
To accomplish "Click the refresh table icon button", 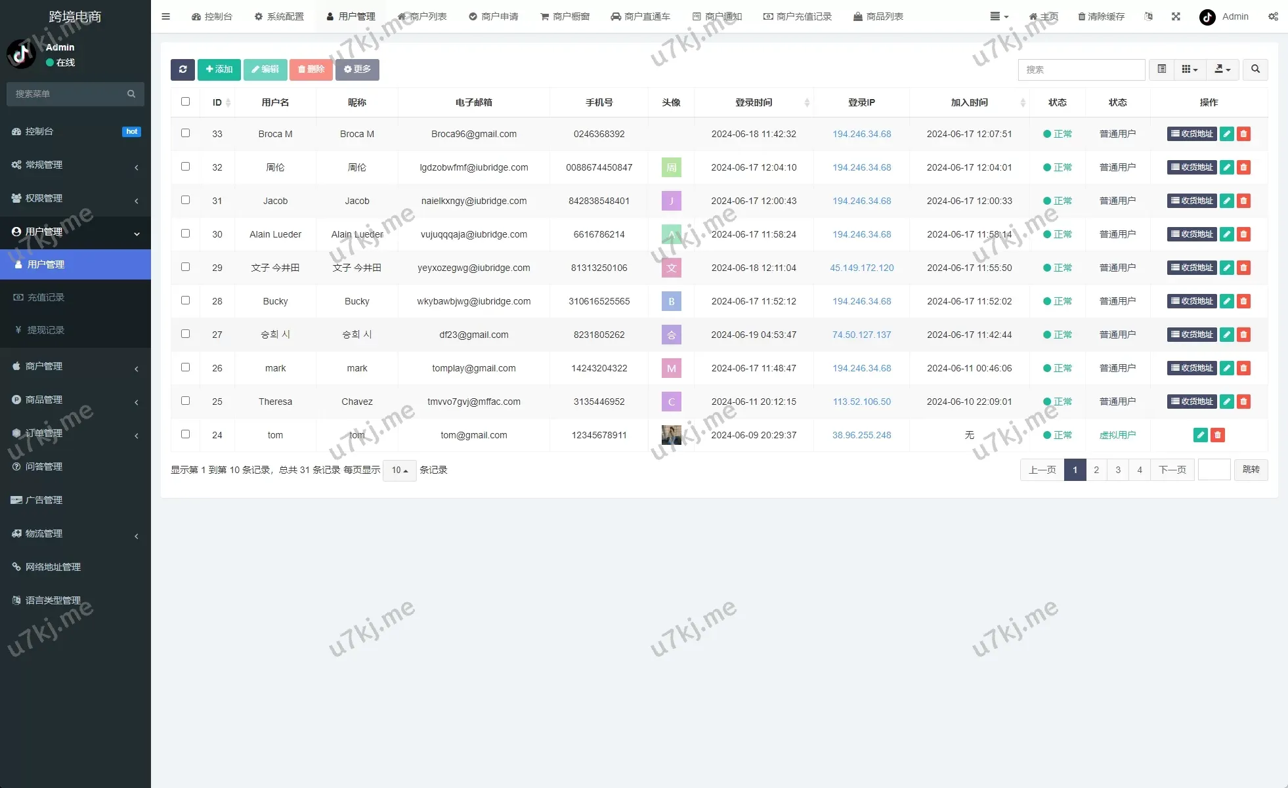I will coord(182,70).
